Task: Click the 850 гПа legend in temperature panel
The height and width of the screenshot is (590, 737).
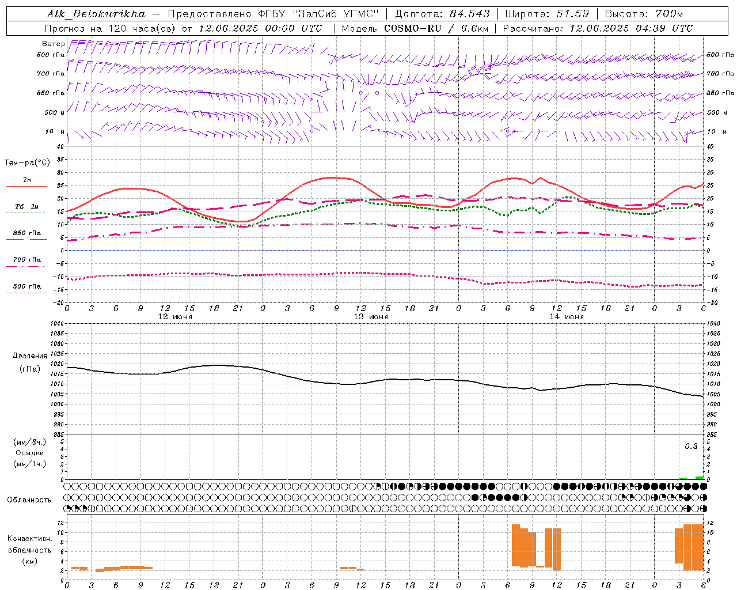Action: (27, 233)
